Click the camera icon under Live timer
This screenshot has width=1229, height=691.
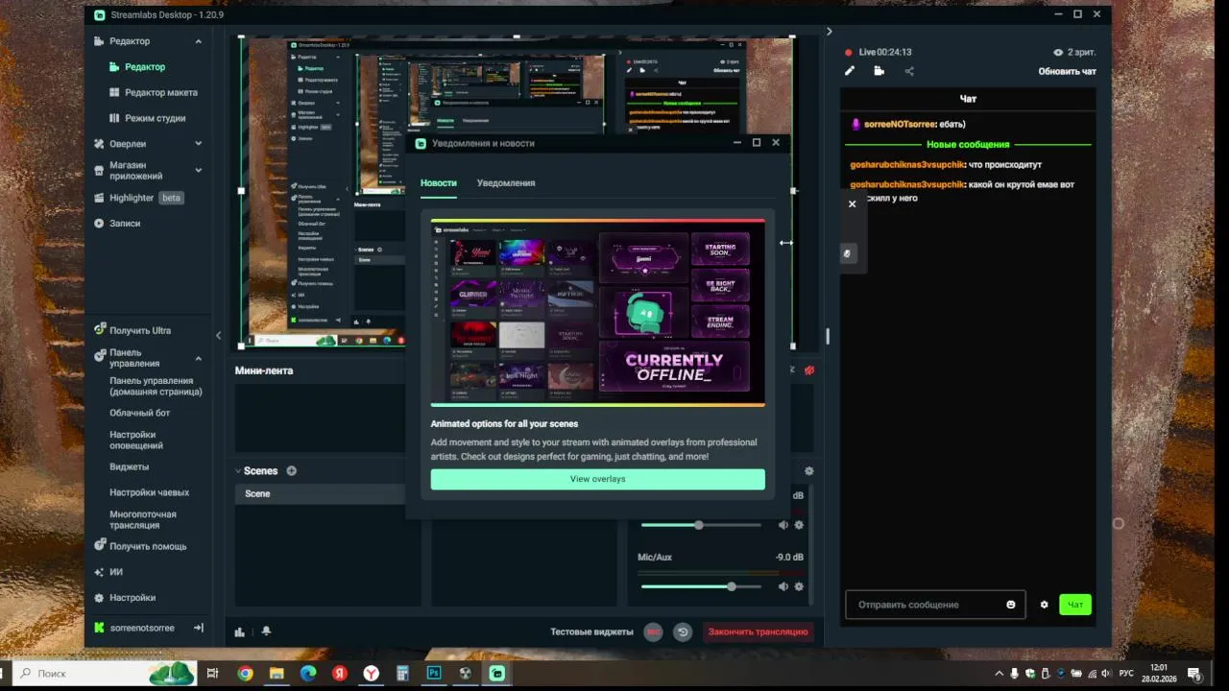879,71
